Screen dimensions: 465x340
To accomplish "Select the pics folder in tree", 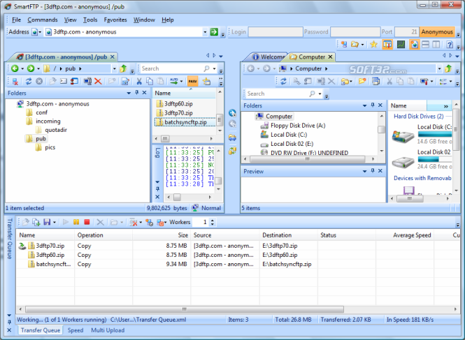I will click(x=50, y=147).
